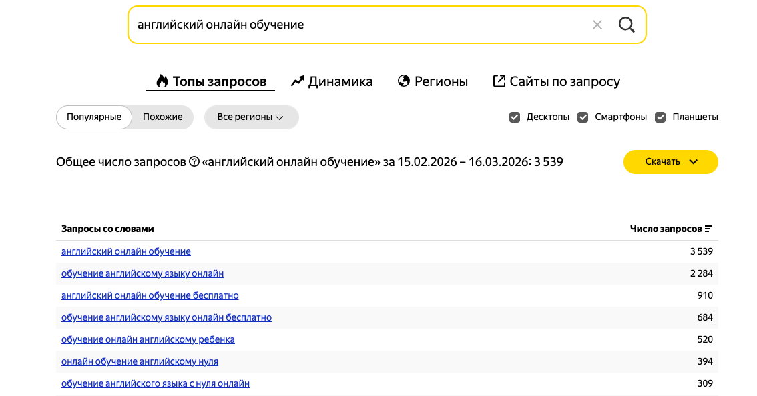Click the count value 520
The width and height of the screenshot is (757, 396).
click(705, 339)
